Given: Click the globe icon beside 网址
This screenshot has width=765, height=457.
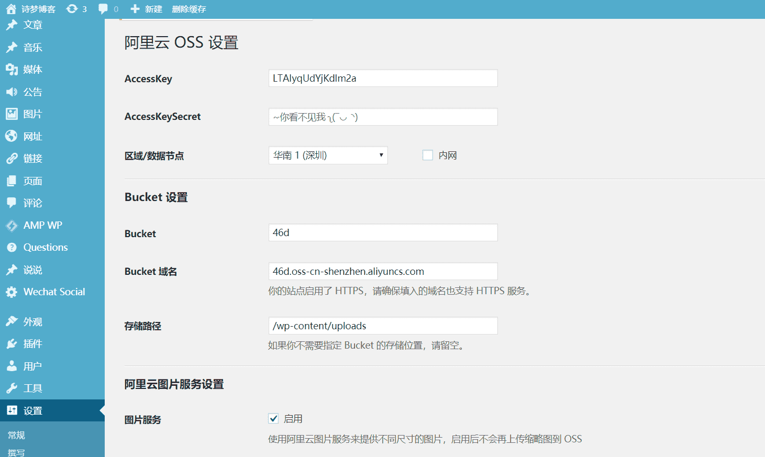Looking at the screenshot, I should pos(12,136).
